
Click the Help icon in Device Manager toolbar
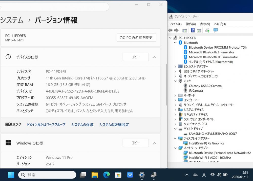pyautogui.click(x=193, y=30)
